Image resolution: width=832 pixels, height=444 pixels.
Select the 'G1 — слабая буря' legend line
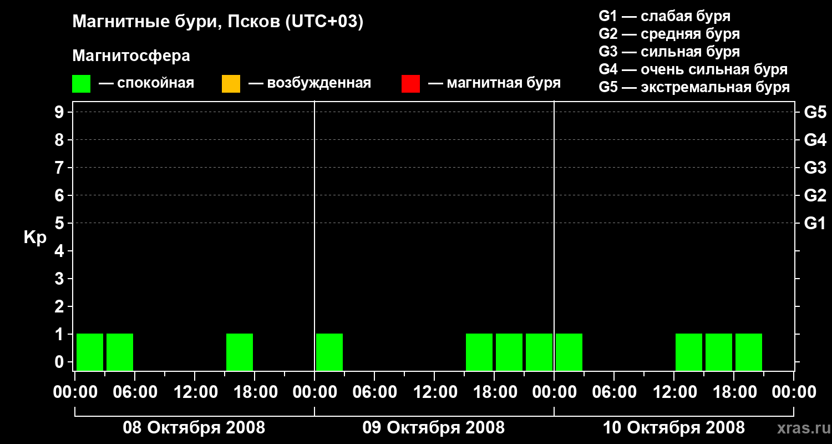(x=664, y=16)
